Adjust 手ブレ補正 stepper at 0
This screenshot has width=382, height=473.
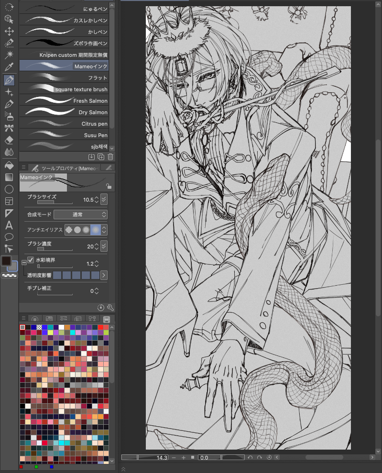97,291
